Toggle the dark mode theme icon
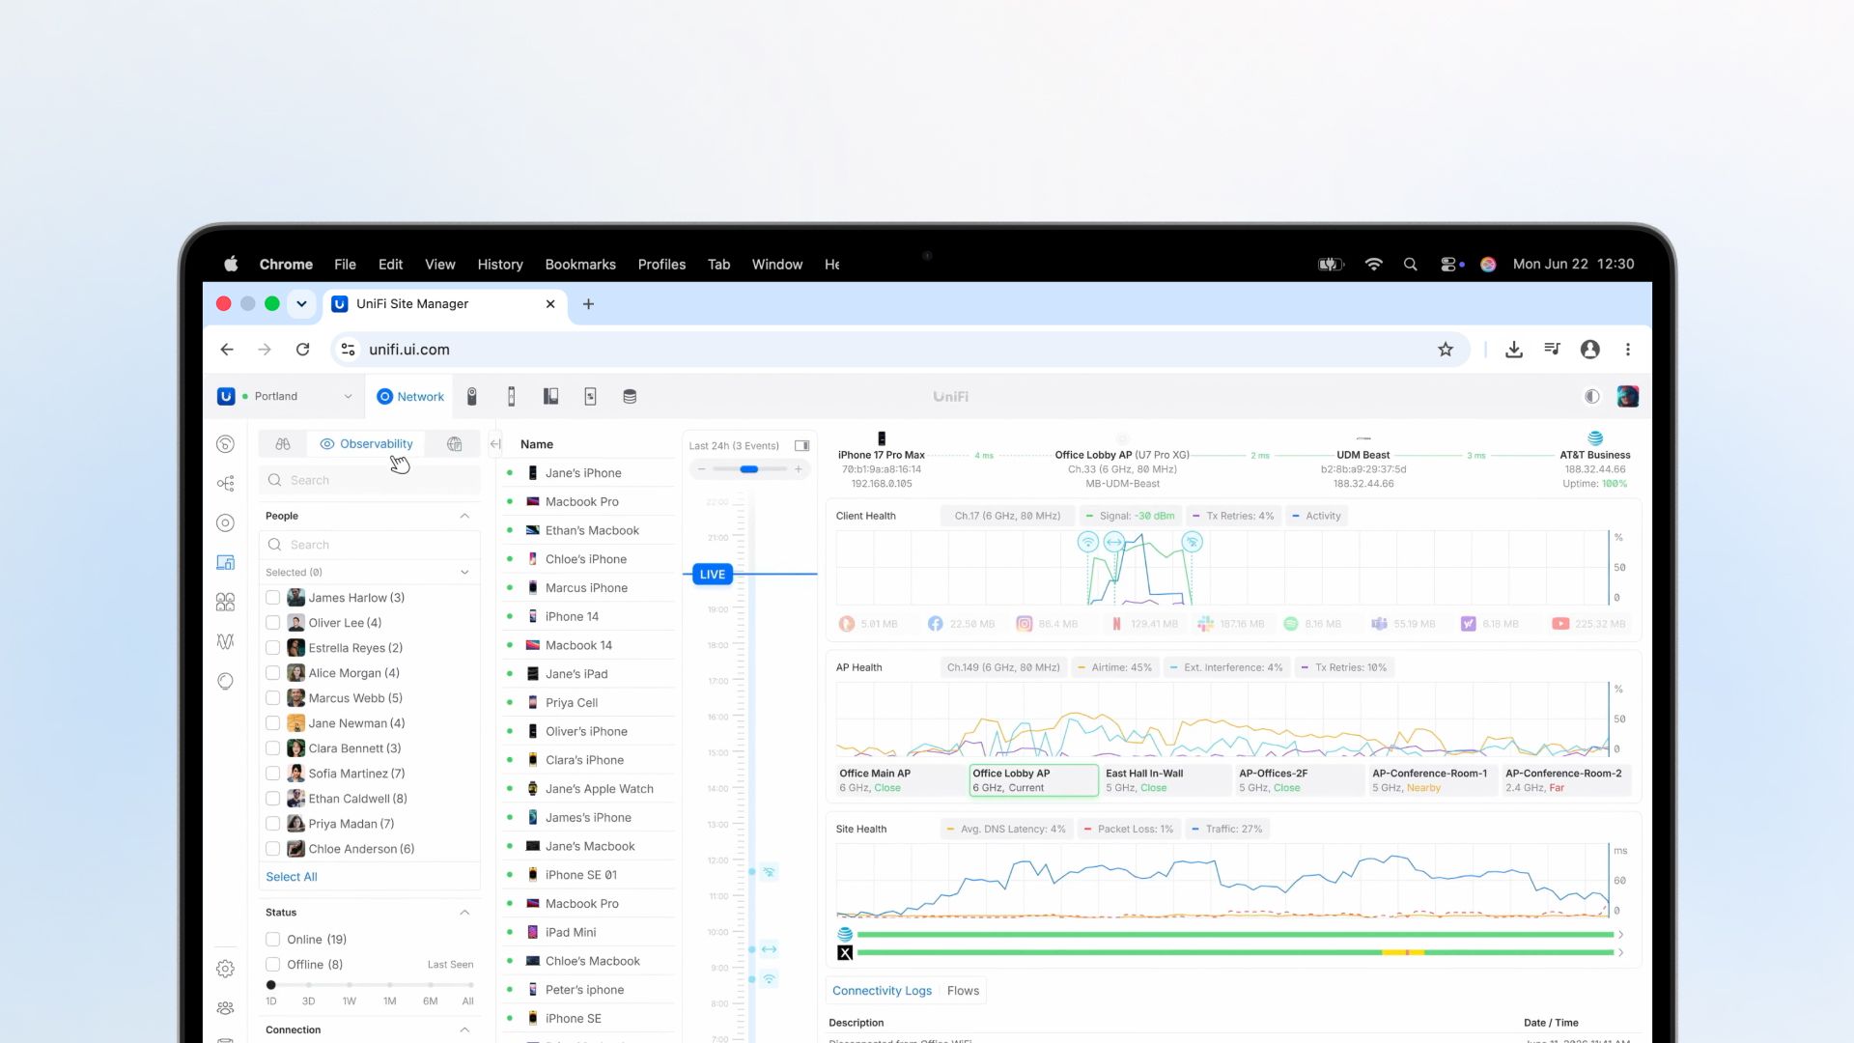 tap(1591, 396)
